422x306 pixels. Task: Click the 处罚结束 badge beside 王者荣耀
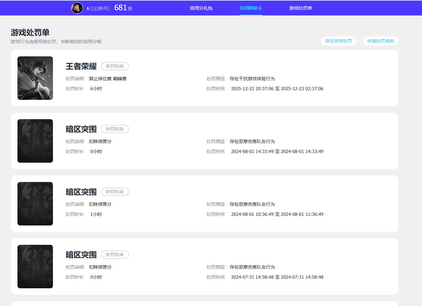(115, 66)
